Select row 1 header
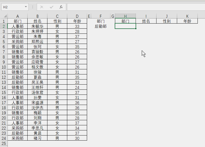 coord(4,21)
